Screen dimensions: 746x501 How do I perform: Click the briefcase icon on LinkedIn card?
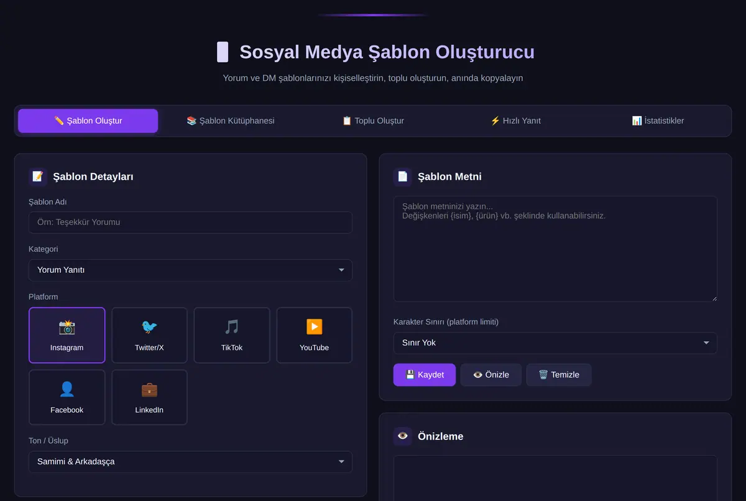click(149, 389)
